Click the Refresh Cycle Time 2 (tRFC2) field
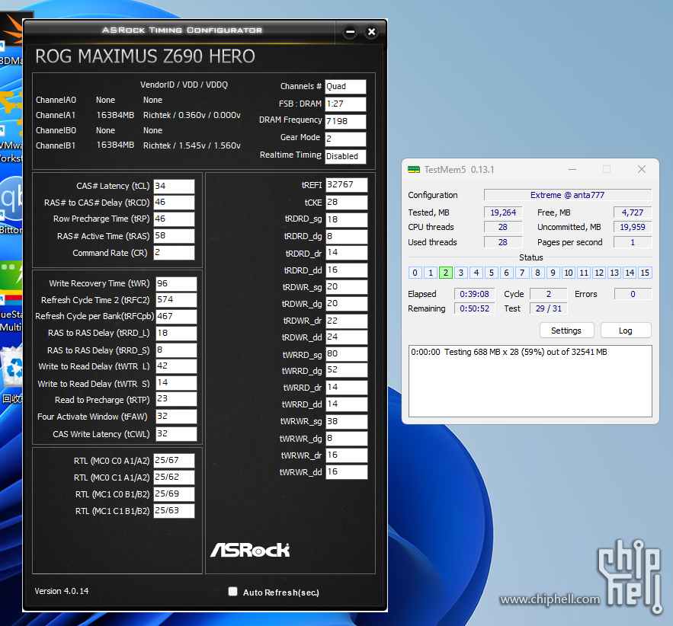The height and width of the screenshot is (626, 673). 176,300
